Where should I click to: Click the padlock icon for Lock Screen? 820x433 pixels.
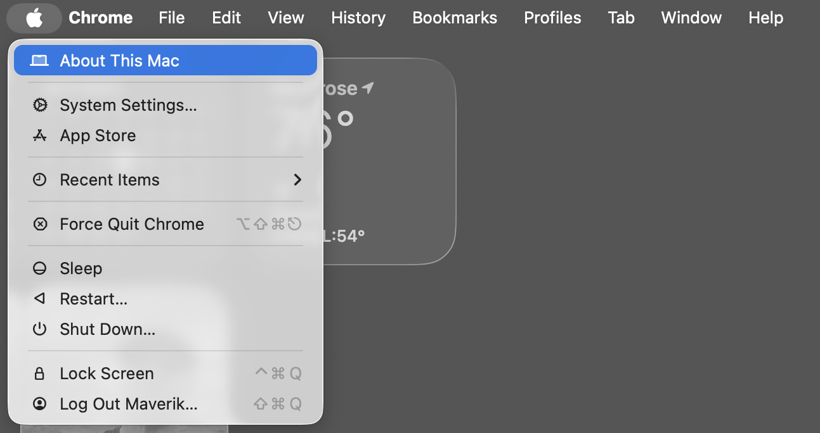click(x=39, y=373)
